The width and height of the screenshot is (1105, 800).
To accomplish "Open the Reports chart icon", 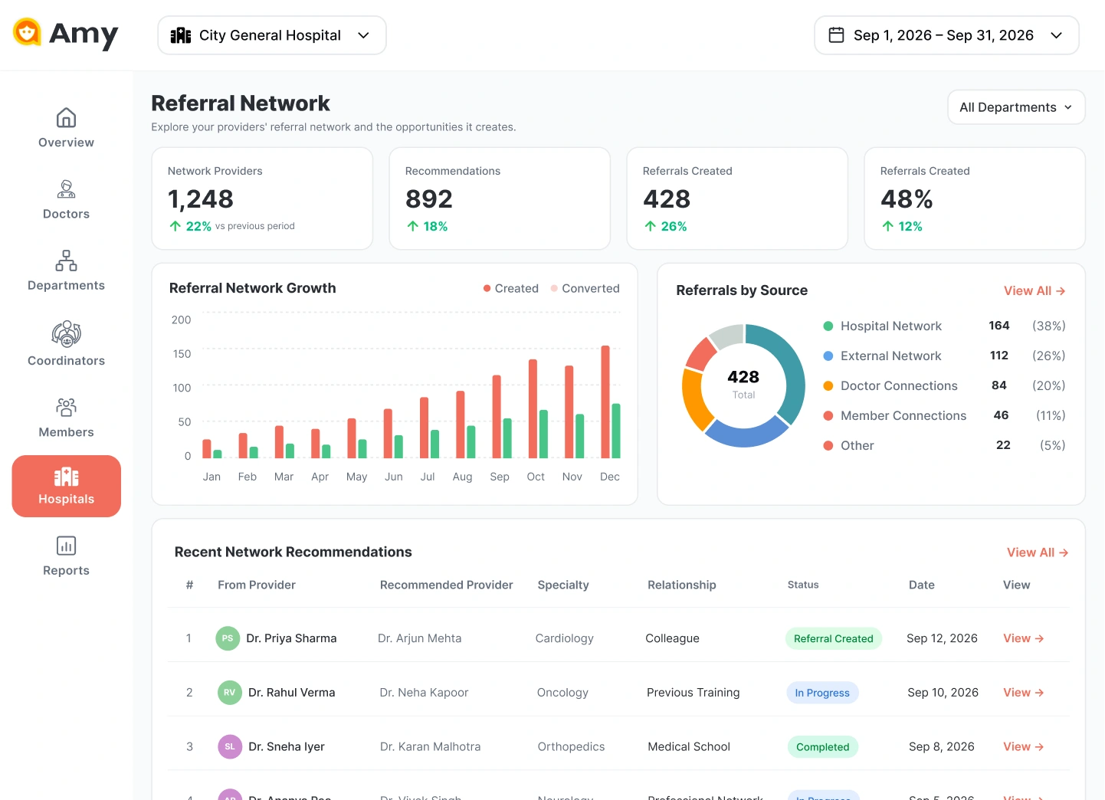I will coord(66,546).
